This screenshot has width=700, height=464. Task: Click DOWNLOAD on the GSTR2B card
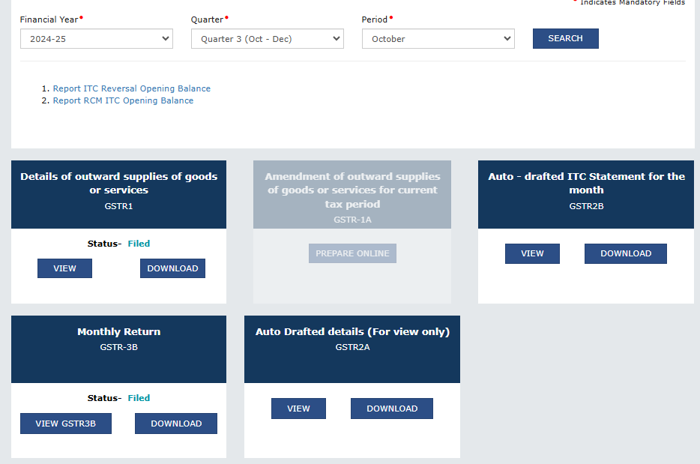point(626,253)
